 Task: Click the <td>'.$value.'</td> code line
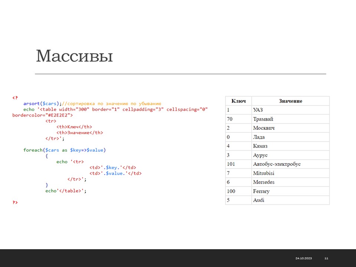(x=115, y=173)
